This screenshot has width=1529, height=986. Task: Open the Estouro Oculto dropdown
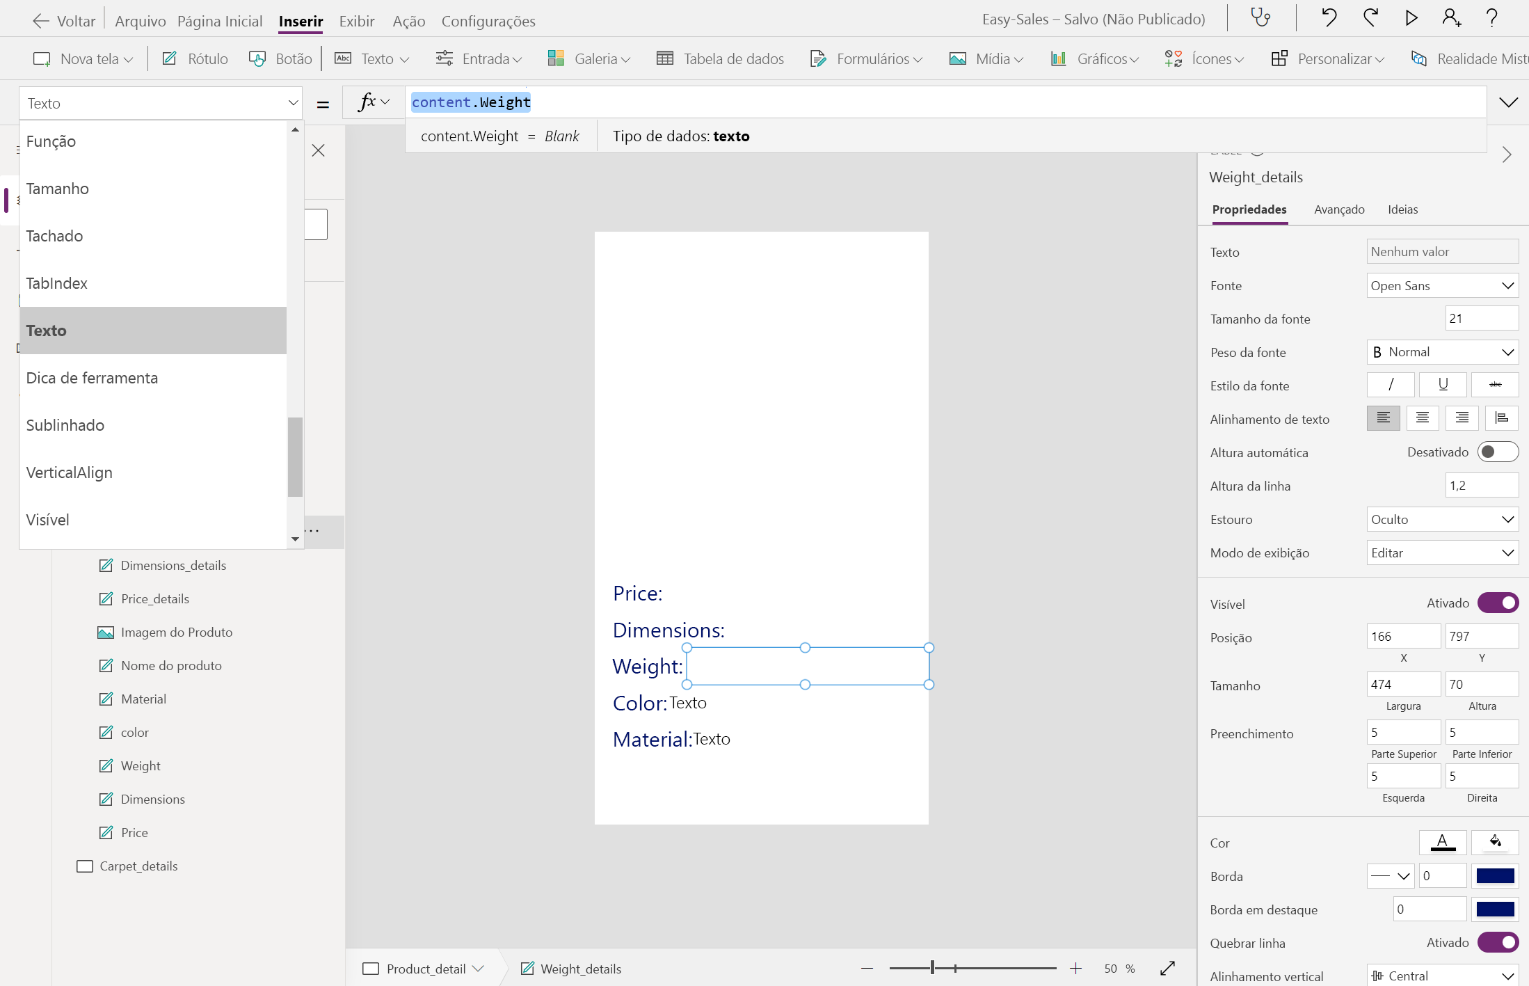pos(1443,519)
